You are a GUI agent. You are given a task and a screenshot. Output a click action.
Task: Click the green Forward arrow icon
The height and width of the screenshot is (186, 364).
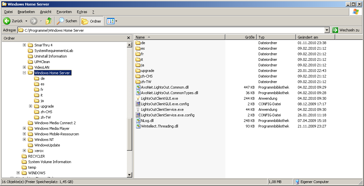[x=34, y=21]
